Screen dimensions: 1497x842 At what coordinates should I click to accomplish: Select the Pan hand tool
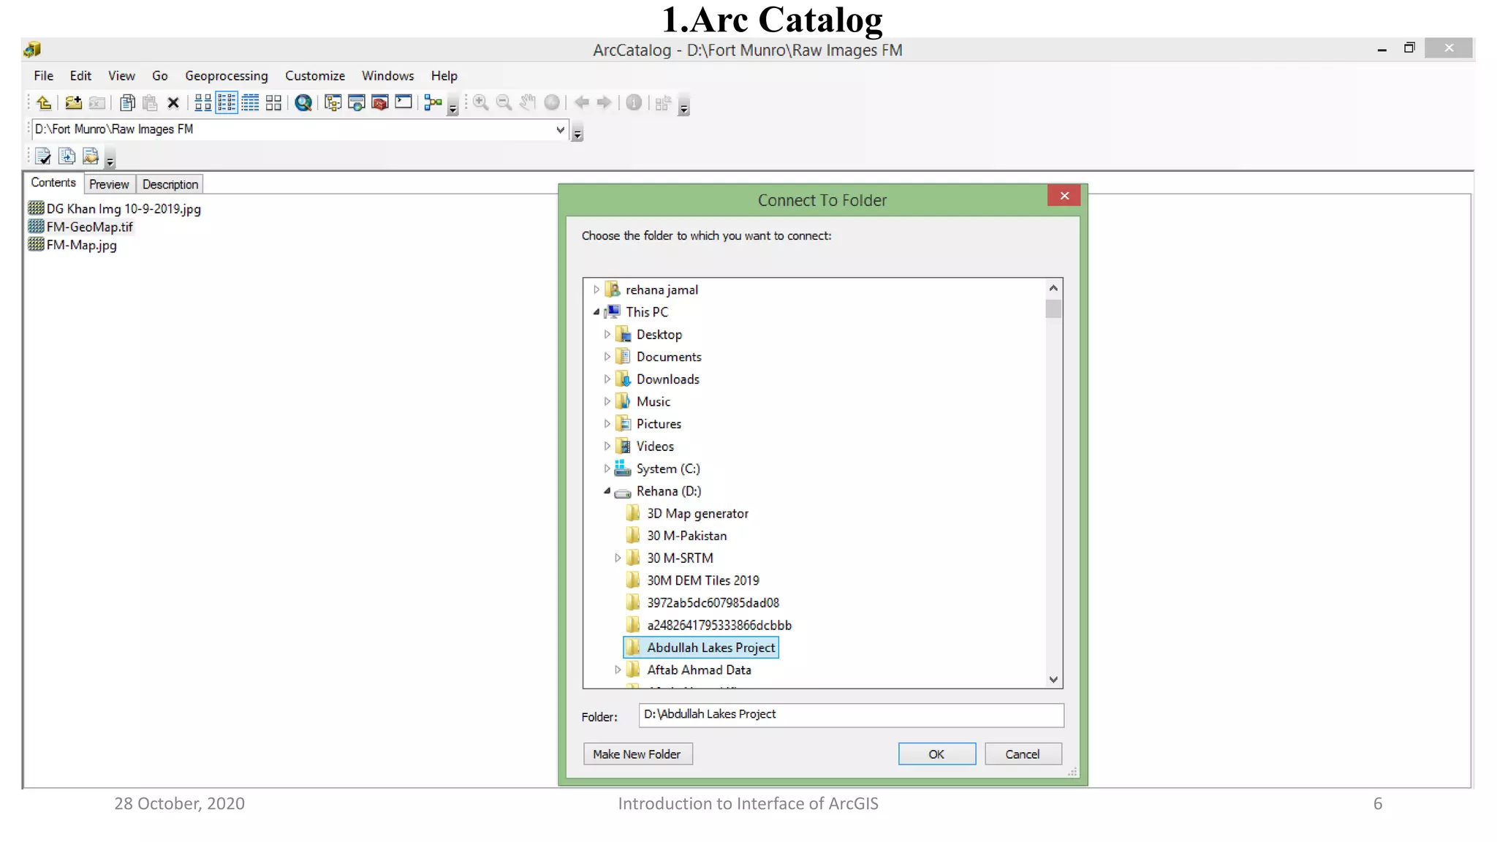(x=528, y=103)
